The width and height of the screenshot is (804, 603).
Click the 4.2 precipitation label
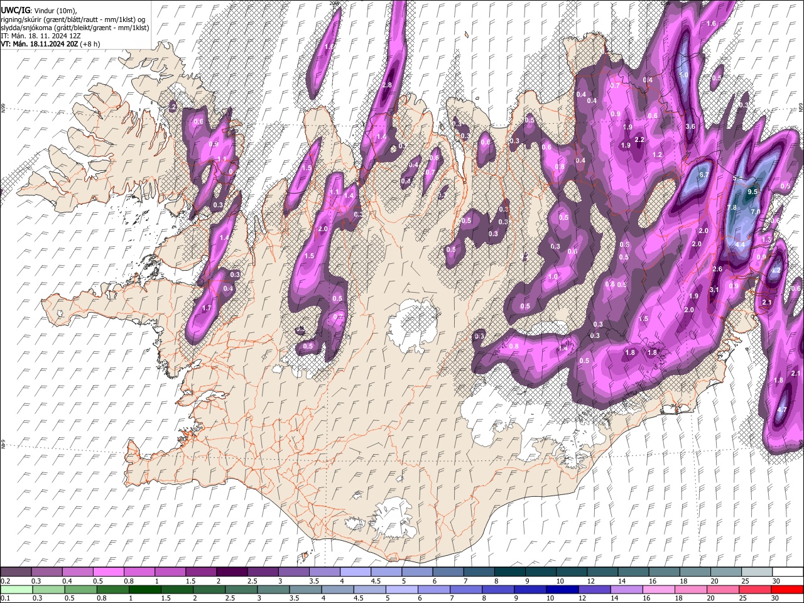(776, 270)
